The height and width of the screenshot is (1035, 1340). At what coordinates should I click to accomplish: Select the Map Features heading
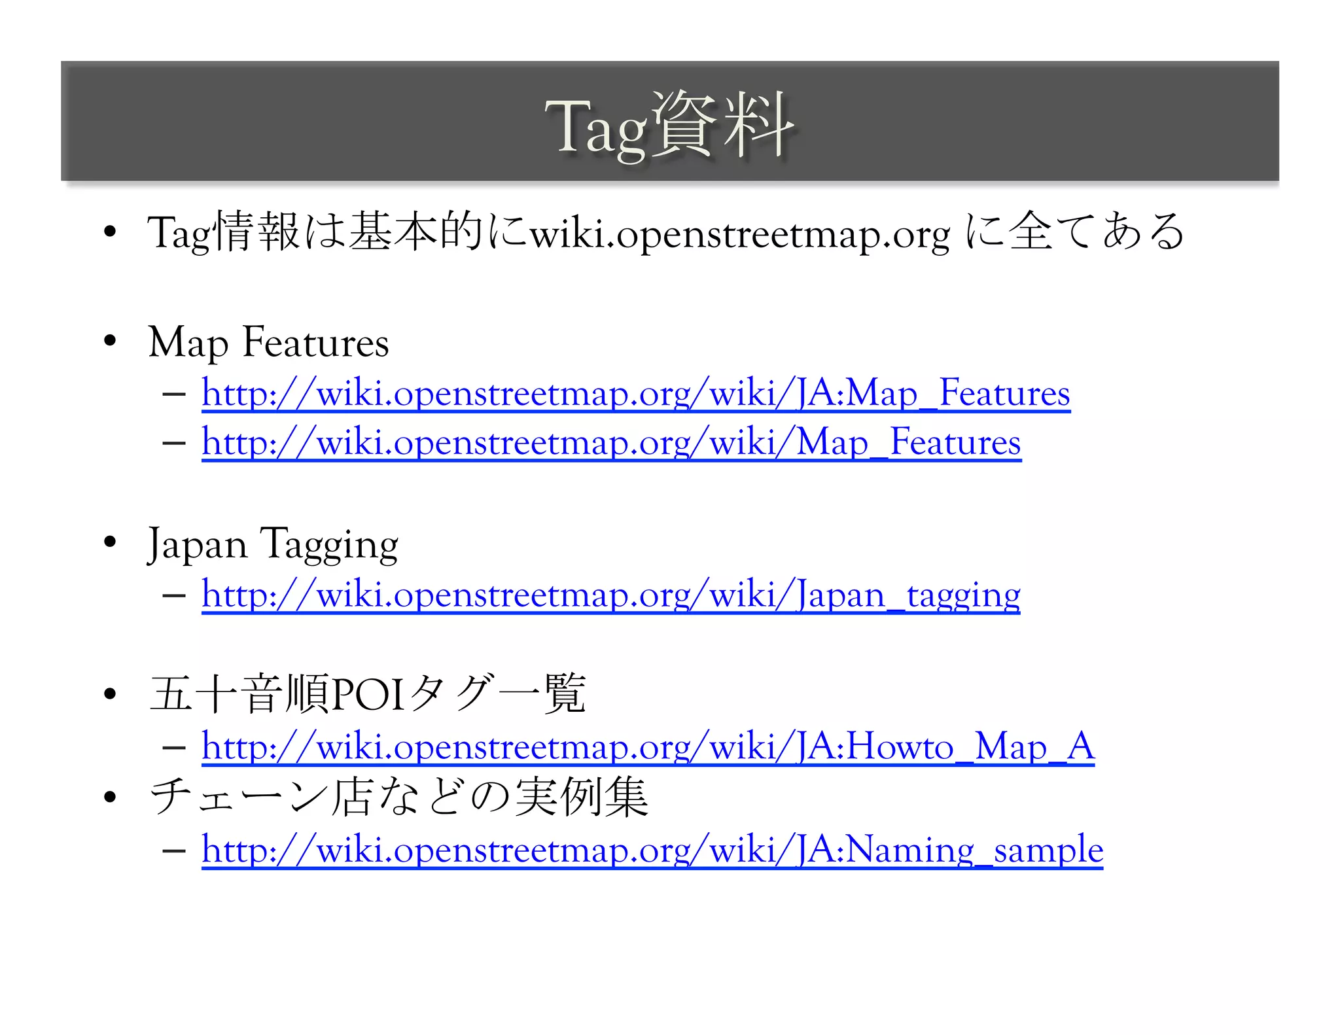pyautogui.click(x=268, y=343)
